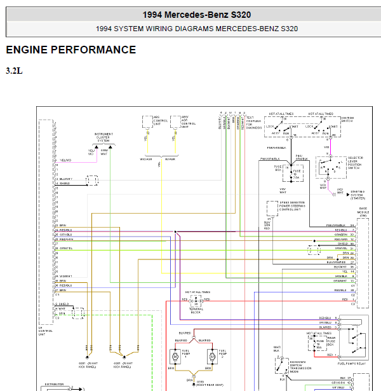The image size is (381, 391).
Task: Click the 'DISTRIBUTOR' label
Action: tap(54, 384)
